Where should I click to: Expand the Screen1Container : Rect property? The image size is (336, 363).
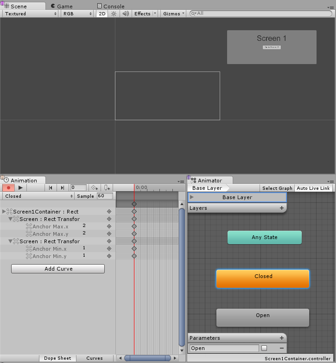(x=4, y=211)
